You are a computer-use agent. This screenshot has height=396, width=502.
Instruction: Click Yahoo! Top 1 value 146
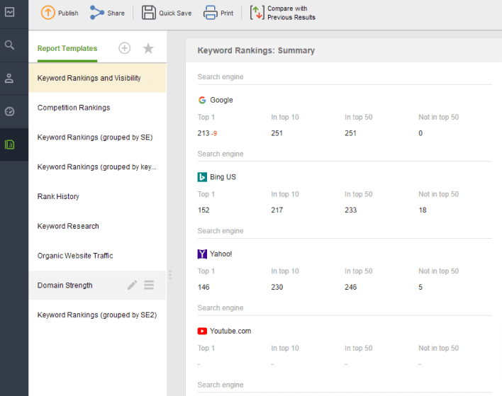[x=203, y=287]
